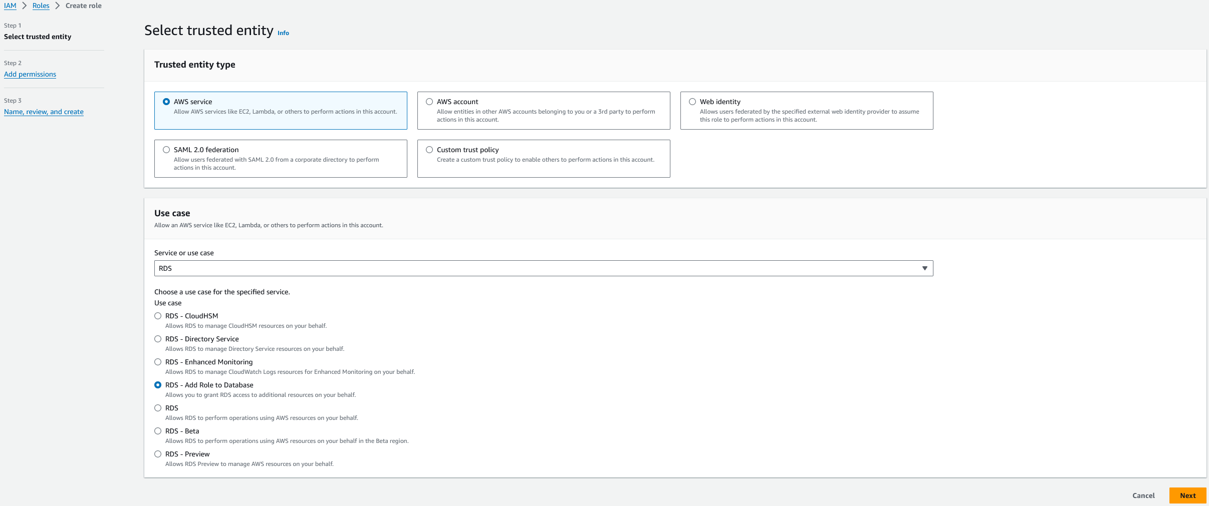Choose AWS account as trusted entity
Screen dimensions: 1209x506
pos(429,102)
